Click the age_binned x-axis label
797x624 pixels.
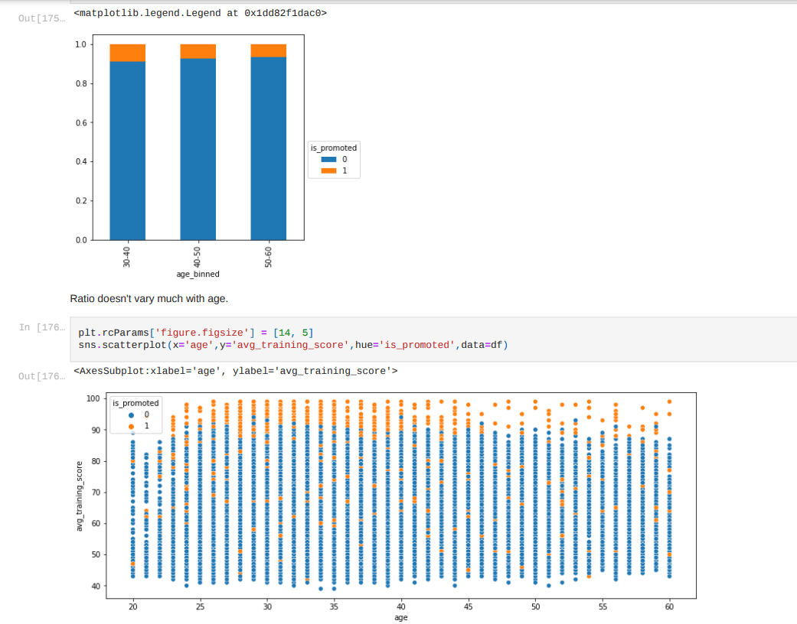point(198,274)
